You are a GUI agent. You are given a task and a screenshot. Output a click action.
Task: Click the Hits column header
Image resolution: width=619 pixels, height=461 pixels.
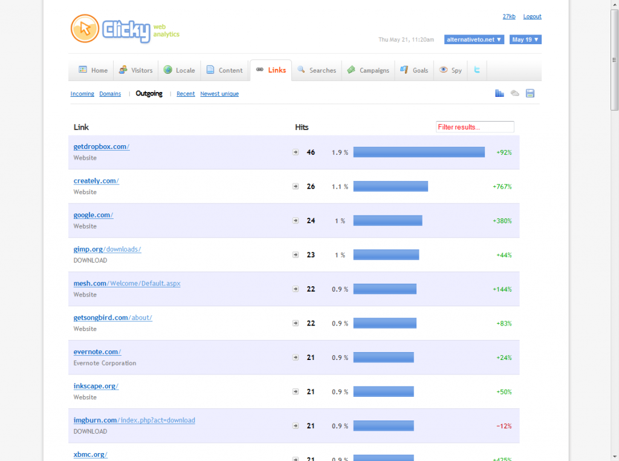coord(302,127)
